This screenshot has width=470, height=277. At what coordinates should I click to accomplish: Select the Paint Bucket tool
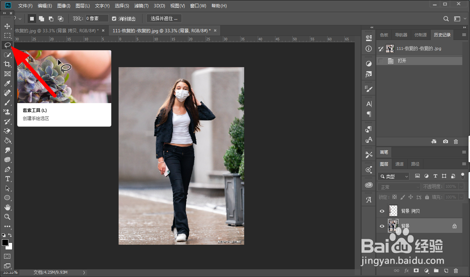point(7,141)
